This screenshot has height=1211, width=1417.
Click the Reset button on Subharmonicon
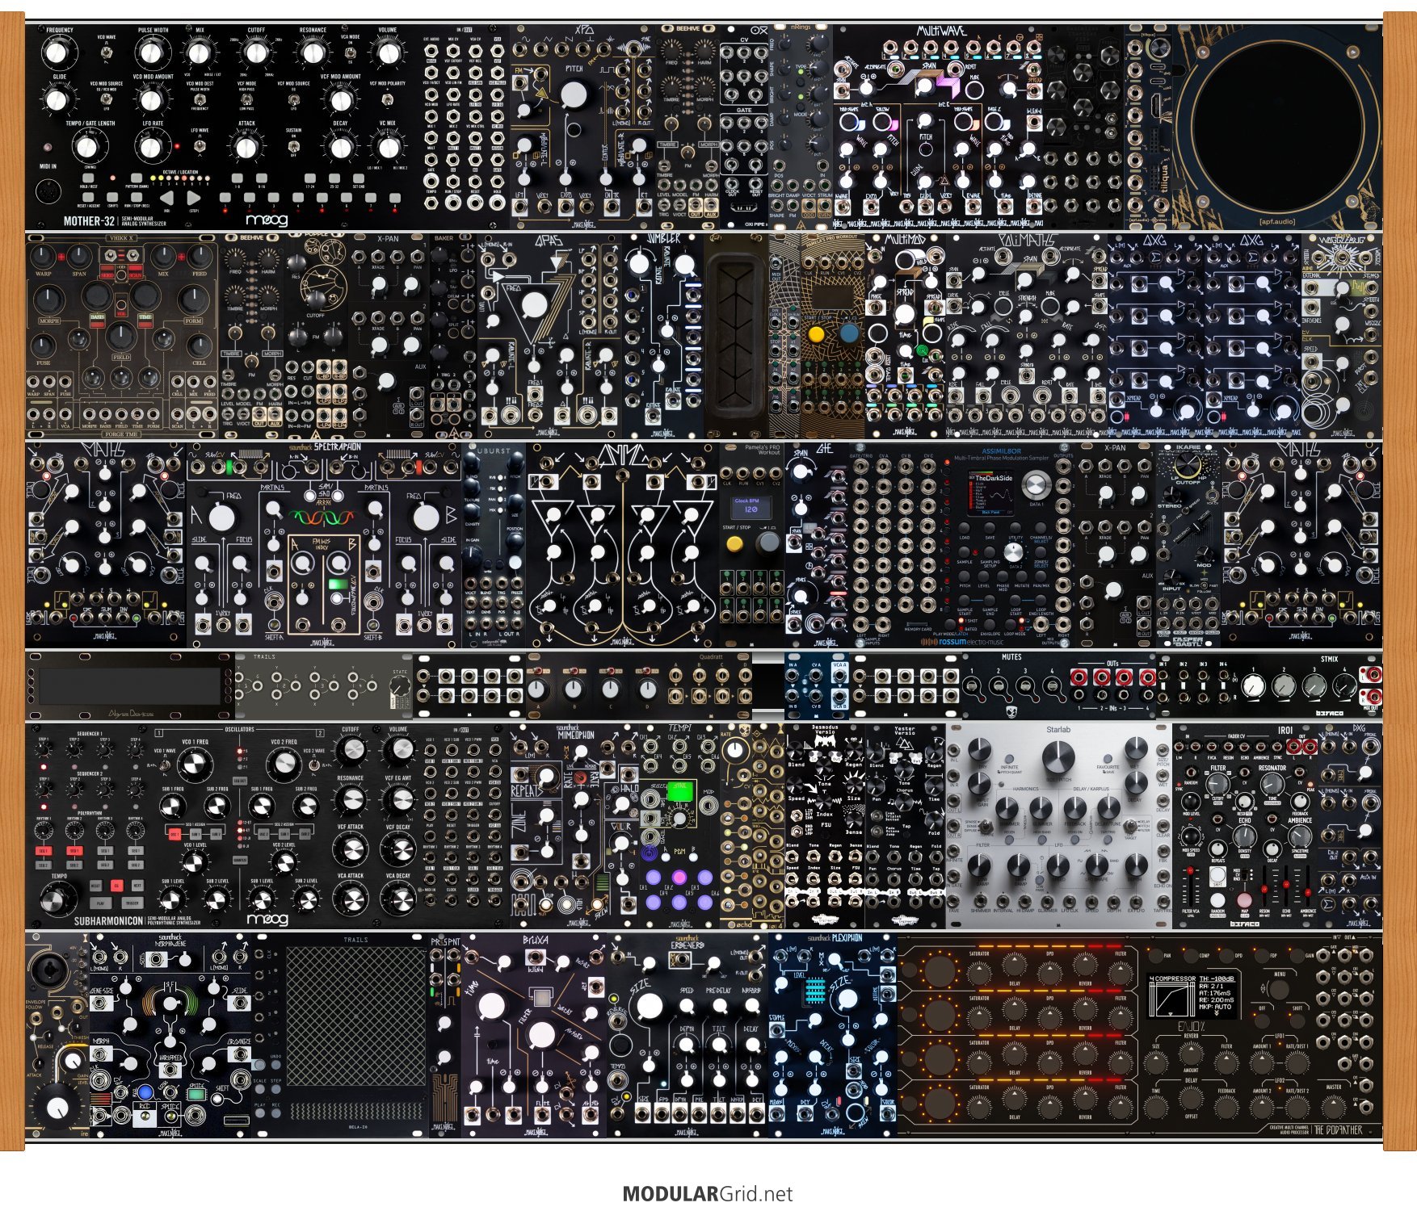[96, 886]
